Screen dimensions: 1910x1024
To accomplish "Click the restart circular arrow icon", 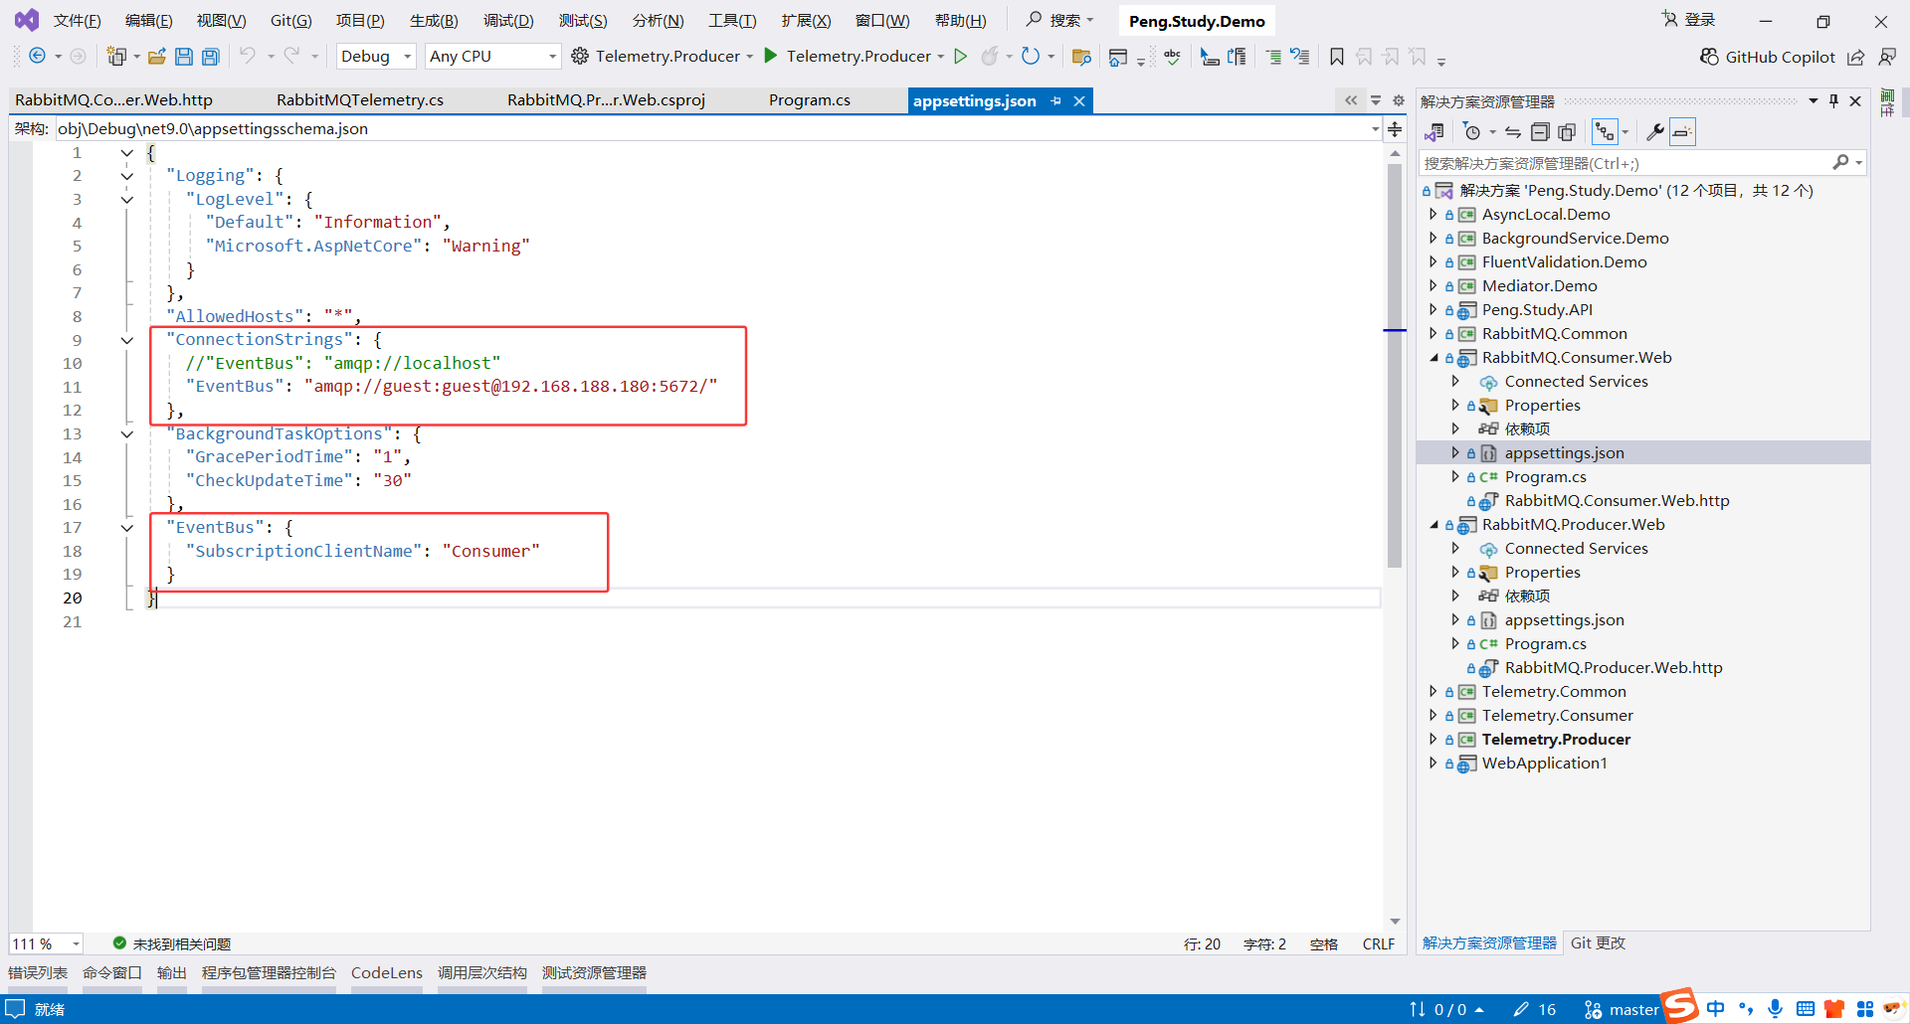I will click(1031, 56).
